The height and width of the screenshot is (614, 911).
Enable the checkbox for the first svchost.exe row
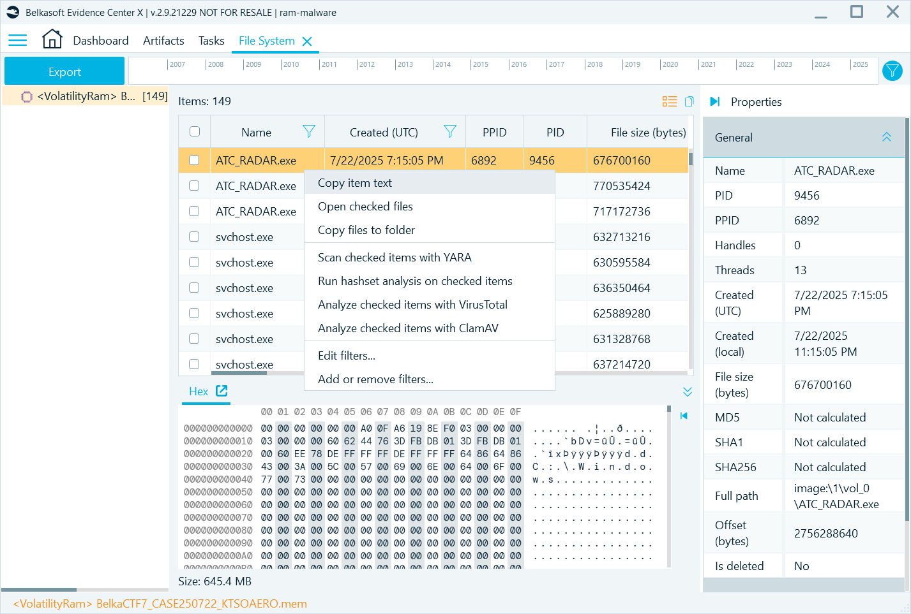pos(194,237)
